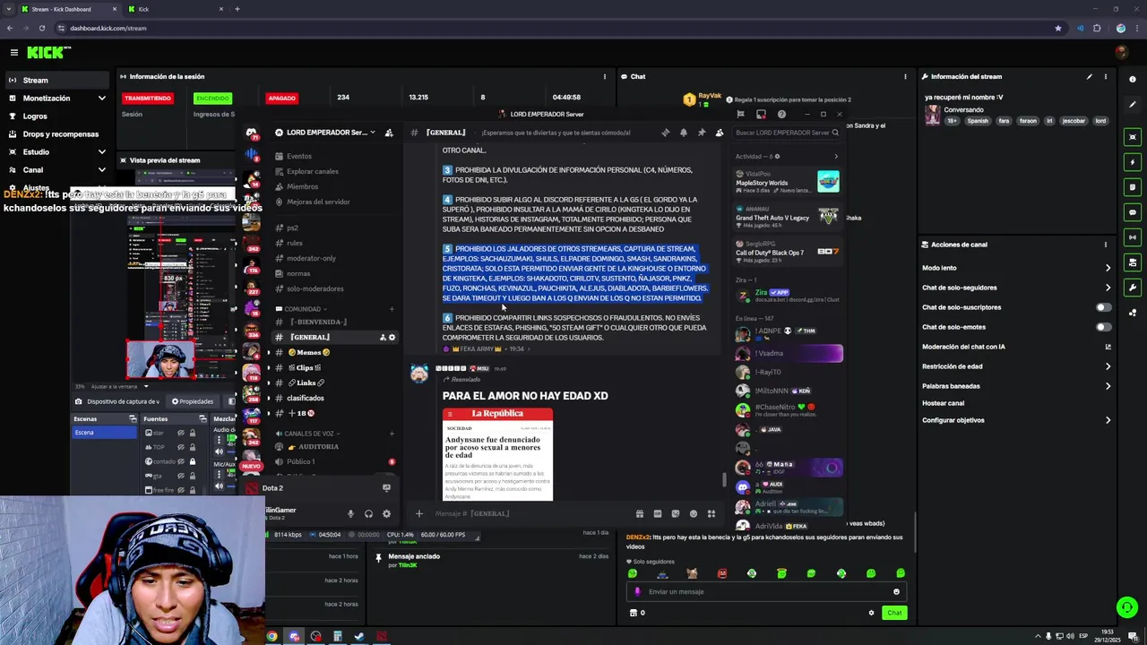Click invite people icon beside server name
Screen dimensions: 1147x645
pyautogui.click(x=389, y=133)
